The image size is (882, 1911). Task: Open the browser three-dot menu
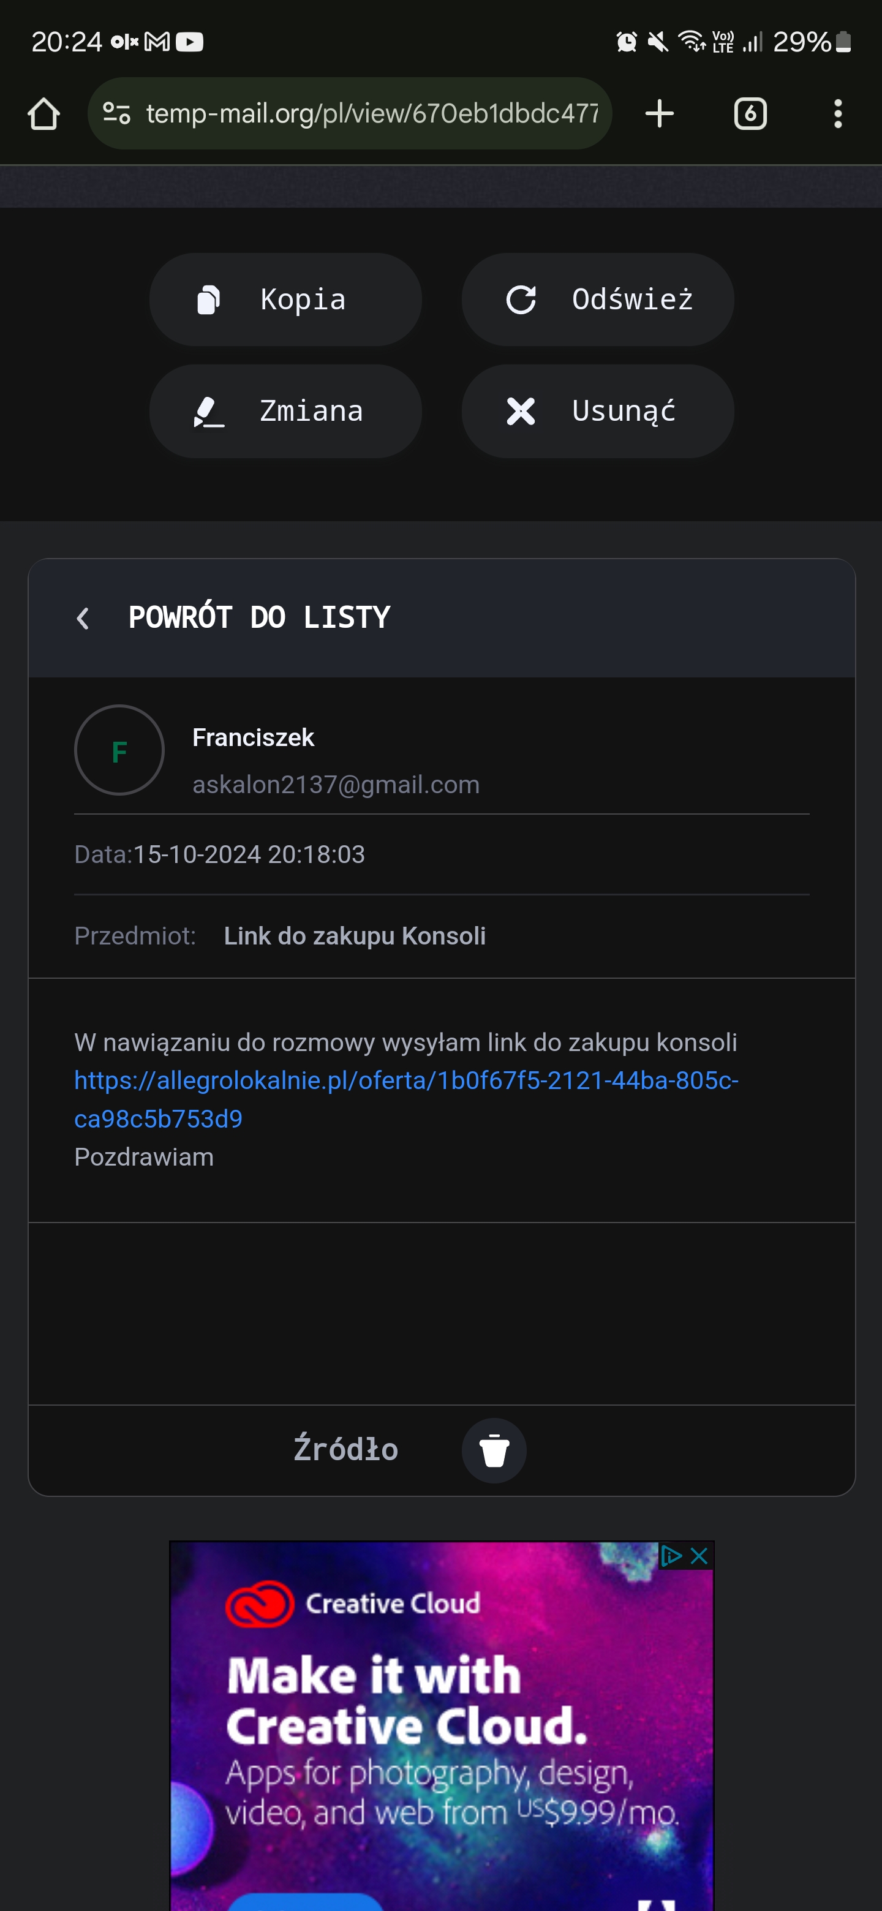pyautogui.click(x=837, y=115)
